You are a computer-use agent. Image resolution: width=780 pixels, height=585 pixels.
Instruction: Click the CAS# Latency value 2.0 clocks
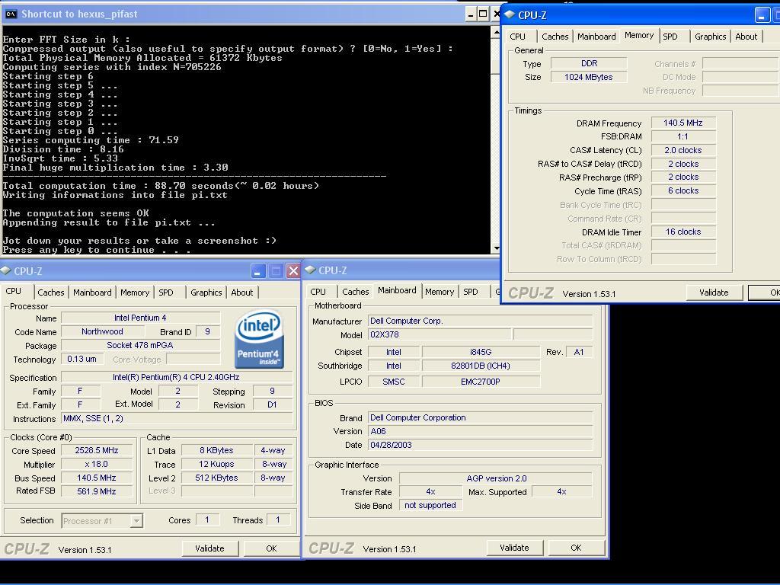tap(683, 150)
